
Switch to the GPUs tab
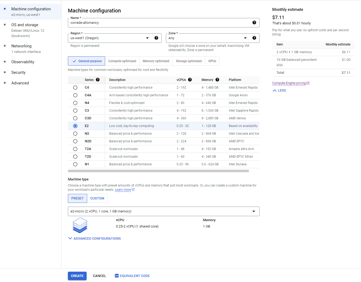click(212, 61)
